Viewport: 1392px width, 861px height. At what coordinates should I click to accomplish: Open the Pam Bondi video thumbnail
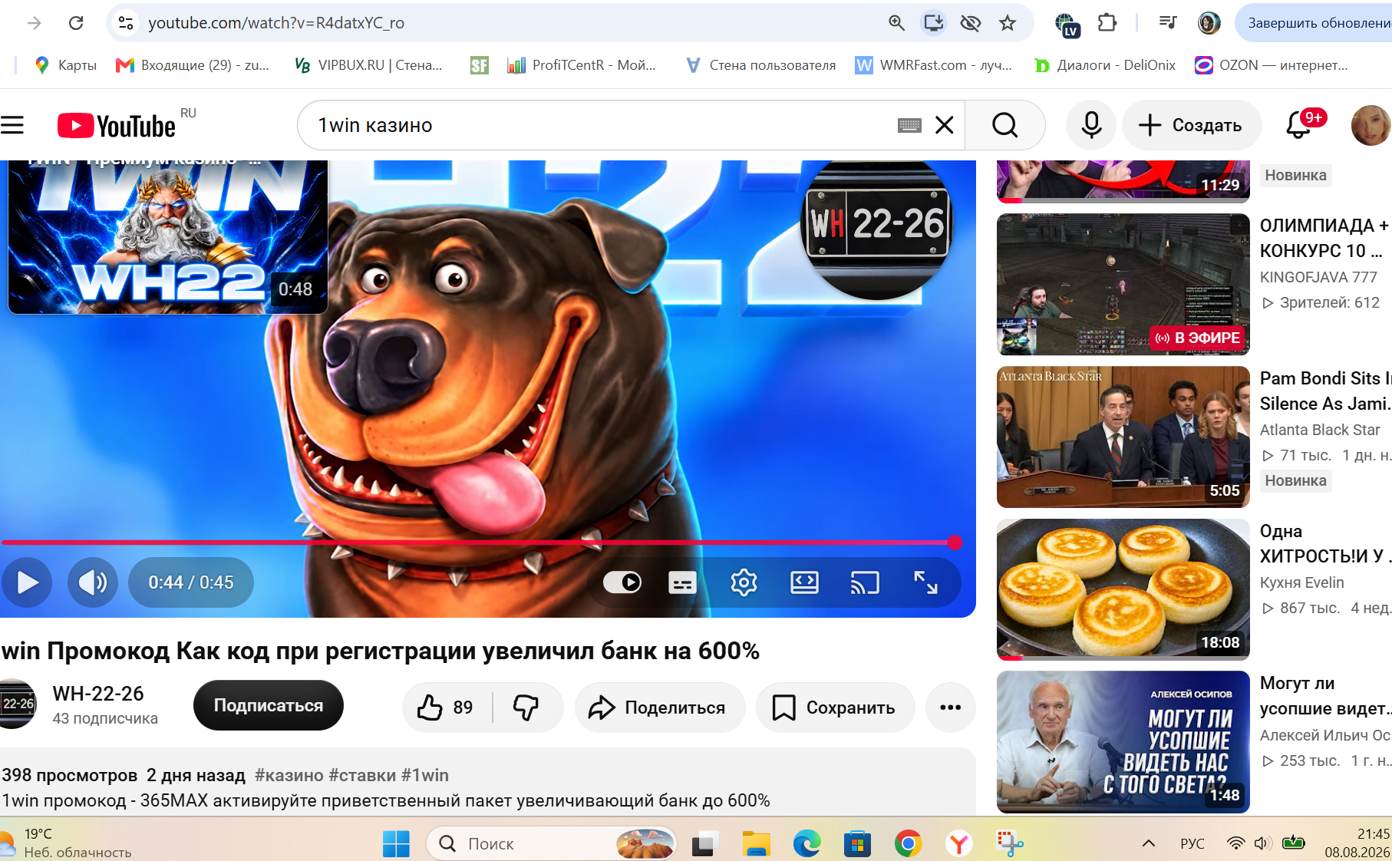pyautogui.click(x=1123, y=437)
